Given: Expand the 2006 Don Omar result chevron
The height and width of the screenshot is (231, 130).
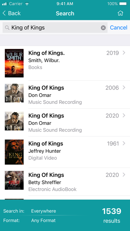Looking at the screenshot, I should point(124,88).
